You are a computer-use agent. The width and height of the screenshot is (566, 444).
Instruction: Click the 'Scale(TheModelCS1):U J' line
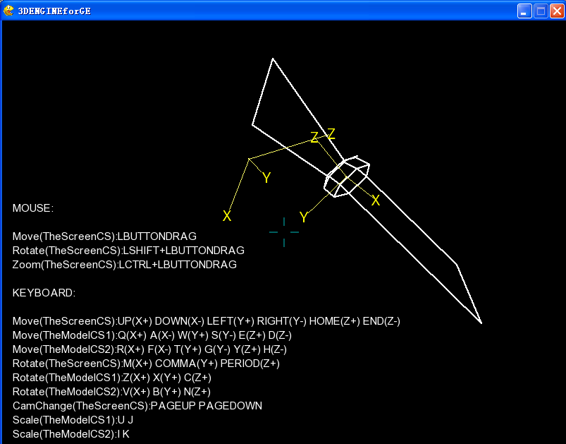coord(73,420)
